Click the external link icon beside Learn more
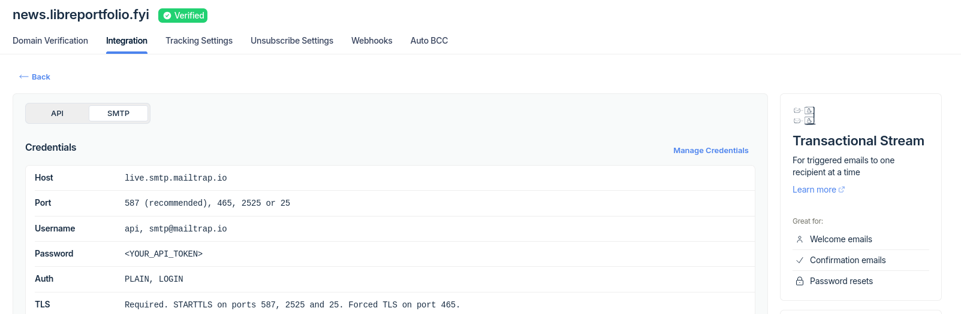This screenshot has width=961, height=314. point(842,190)
